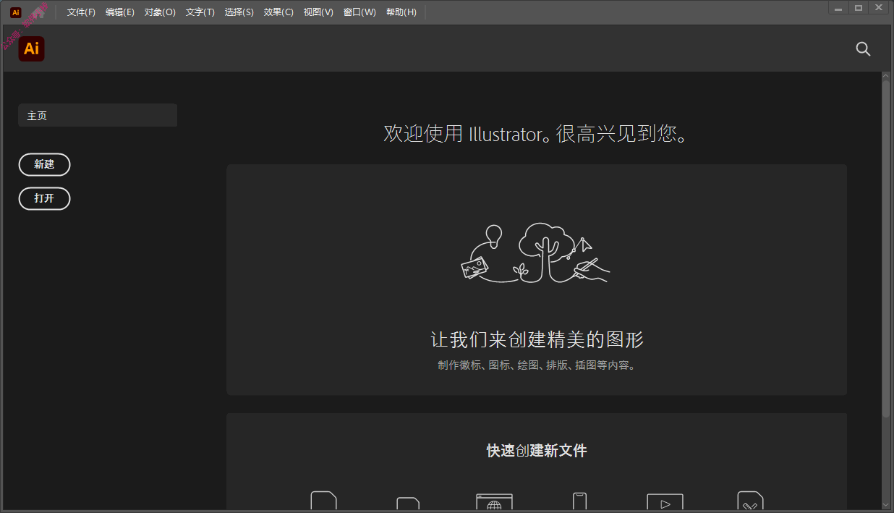Click the welcome illustration of tree and hand

(536, 253)
